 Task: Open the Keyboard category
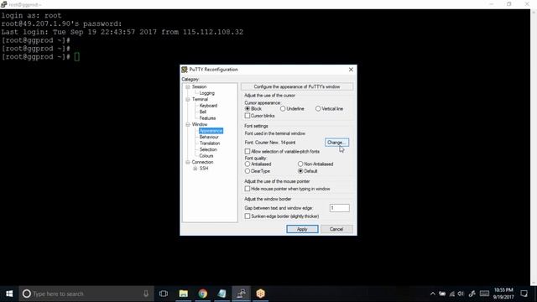(x=208, y=106)
